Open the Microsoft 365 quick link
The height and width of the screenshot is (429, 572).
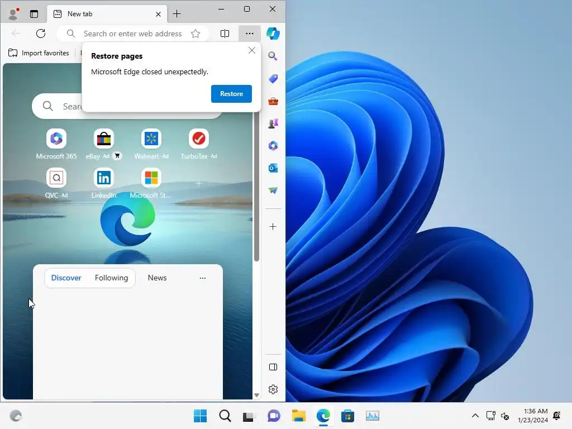coord(56,144)
